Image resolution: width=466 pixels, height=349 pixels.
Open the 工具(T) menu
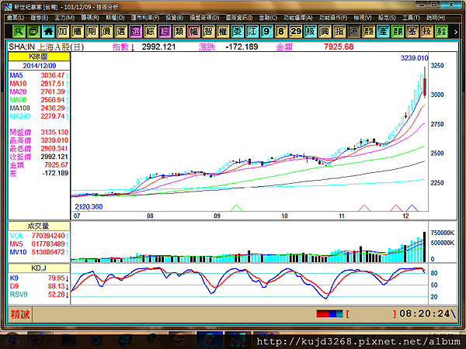pyautogui.click(x=411, y=18)
